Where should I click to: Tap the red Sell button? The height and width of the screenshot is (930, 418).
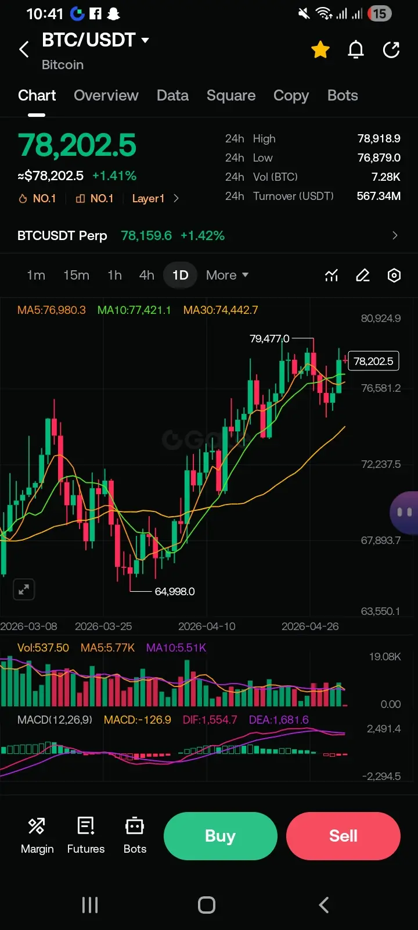click(x=343, y=836)
